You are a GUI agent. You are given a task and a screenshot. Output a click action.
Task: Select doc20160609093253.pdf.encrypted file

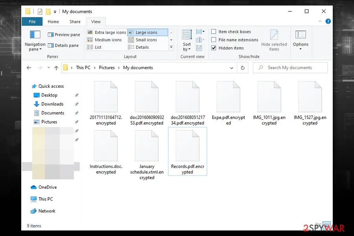click(147, 103)
